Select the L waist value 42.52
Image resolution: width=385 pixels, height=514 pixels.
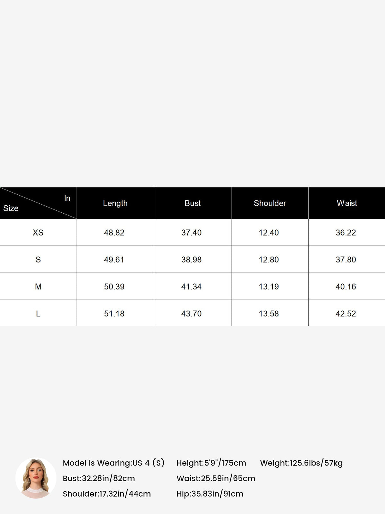pyautogui.click(x=346, y=314)
